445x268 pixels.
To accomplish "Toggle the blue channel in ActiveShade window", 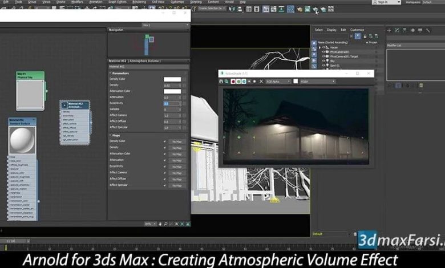I will (244, 82).
